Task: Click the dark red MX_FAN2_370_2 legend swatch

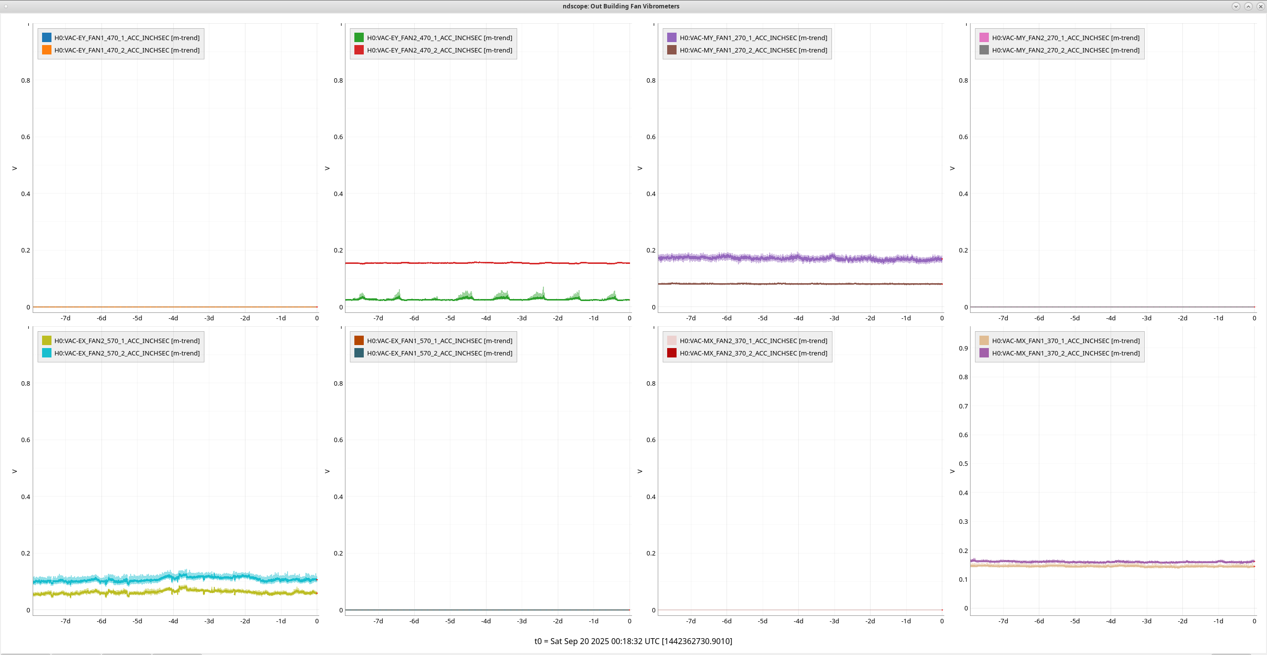Action: tap(672, 353)
